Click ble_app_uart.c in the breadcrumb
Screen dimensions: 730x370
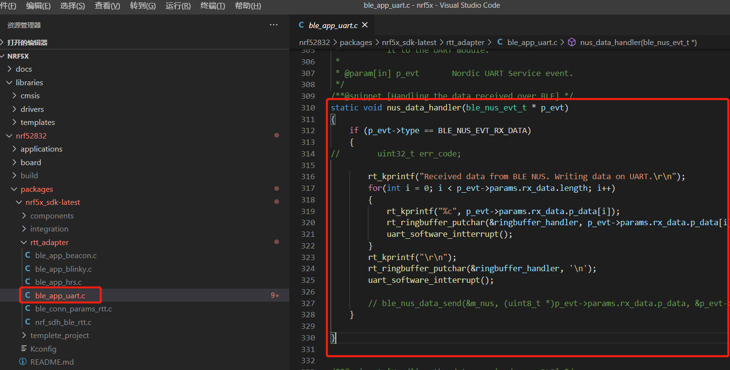[x=532, y=43]
